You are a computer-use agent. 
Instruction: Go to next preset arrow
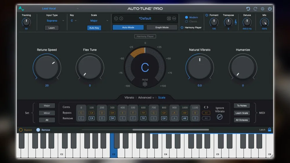pyautogui.click(x=121, y=18)
